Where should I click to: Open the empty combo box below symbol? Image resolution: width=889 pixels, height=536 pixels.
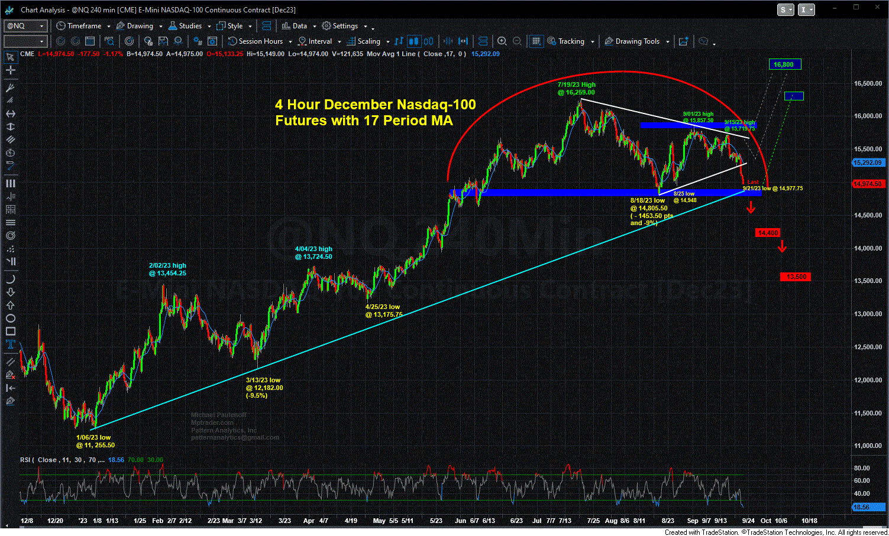[25, 41]
